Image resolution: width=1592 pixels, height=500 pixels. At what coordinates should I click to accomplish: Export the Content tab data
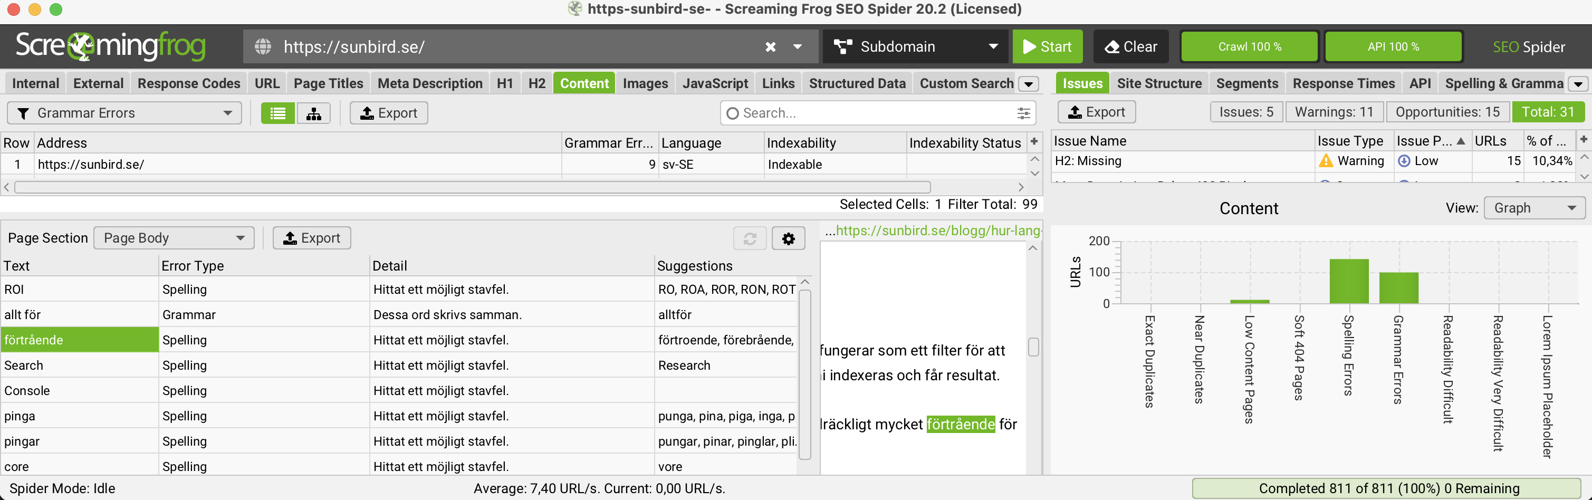click(x=389, y=113)
